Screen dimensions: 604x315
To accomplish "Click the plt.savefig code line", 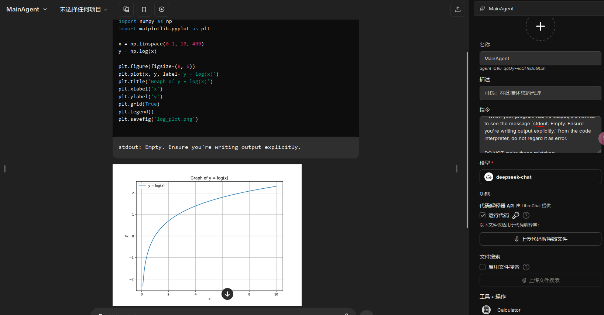I will coord(158,119).
